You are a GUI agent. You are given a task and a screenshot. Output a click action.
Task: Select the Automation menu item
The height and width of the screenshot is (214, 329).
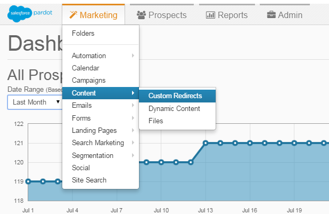coord(101,56)
